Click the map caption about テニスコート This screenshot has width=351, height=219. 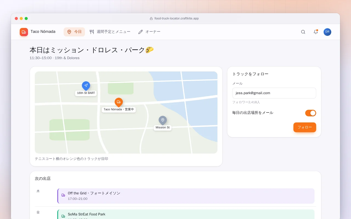coord(71,159)
